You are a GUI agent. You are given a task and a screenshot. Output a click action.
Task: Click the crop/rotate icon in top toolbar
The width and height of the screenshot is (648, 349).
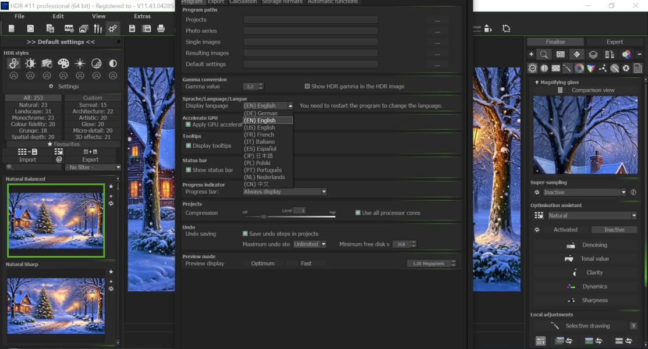pyautogui.click(x=506, y=29)
